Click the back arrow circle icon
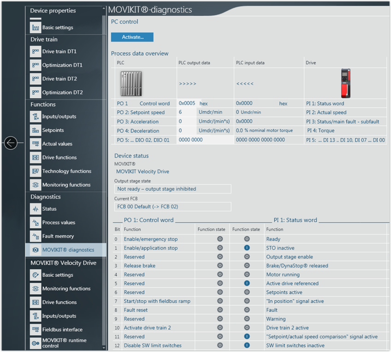The image size is (391, 352). [11, 143]
